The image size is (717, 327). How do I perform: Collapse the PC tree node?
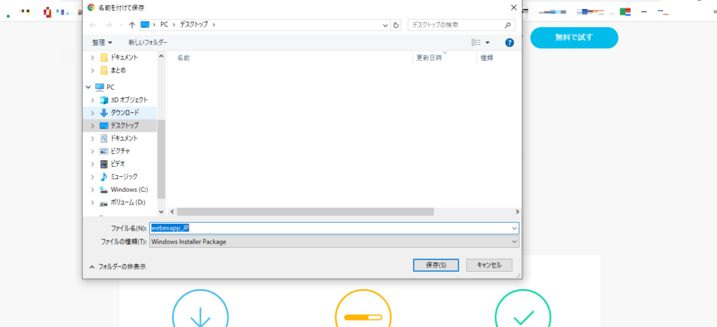coord(88,87)
